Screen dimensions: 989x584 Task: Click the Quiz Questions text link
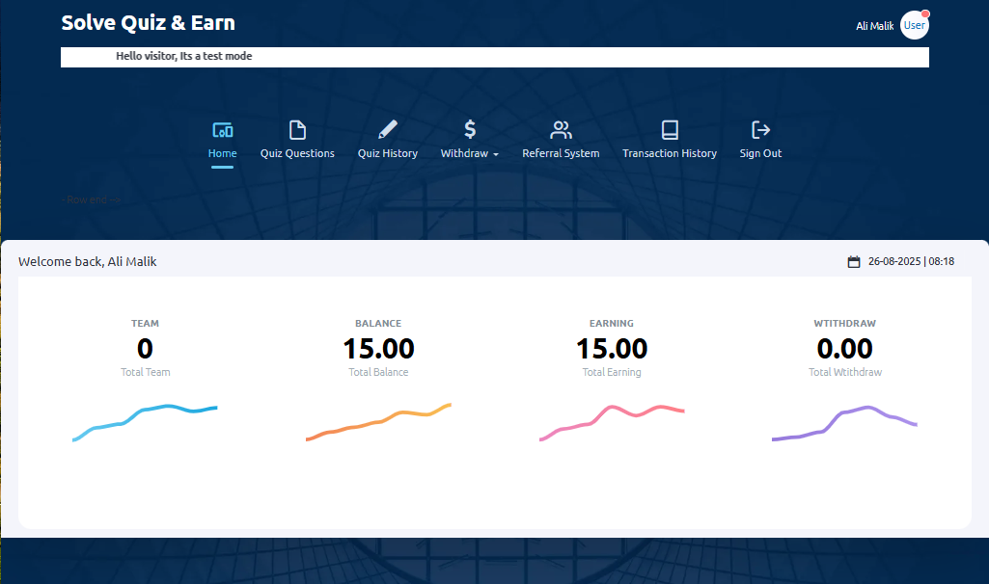click(297, 153)
